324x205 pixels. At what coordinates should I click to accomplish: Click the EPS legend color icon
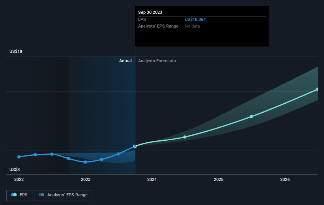tap(14, 195)
